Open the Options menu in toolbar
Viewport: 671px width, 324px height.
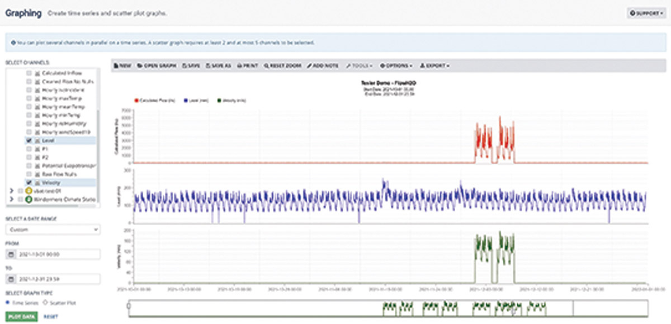[x=396, y=65]
